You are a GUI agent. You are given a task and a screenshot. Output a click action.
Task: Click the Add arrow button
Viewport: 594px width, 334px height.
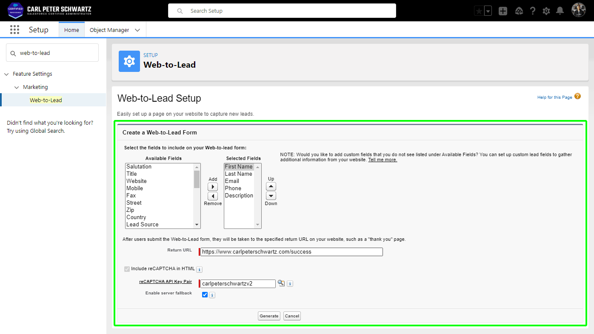[x=213, y=187]
